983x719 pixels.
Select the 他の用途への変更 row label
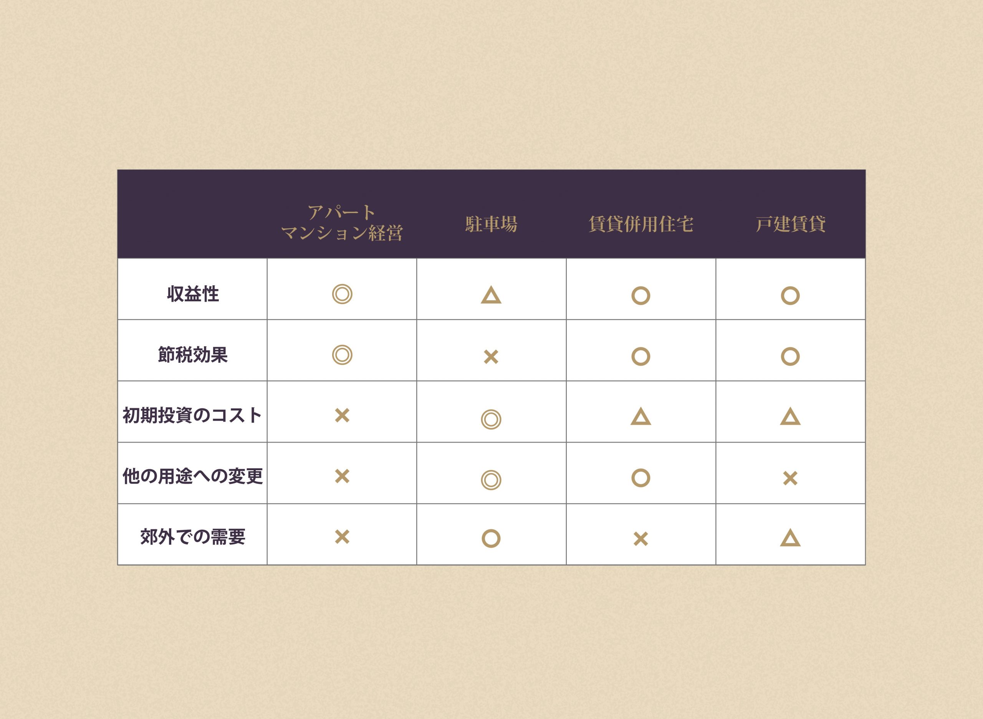click(193, 476)
